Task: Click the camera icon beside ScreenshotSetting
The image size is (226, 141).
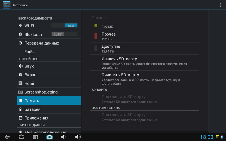Action: point(20,92)
